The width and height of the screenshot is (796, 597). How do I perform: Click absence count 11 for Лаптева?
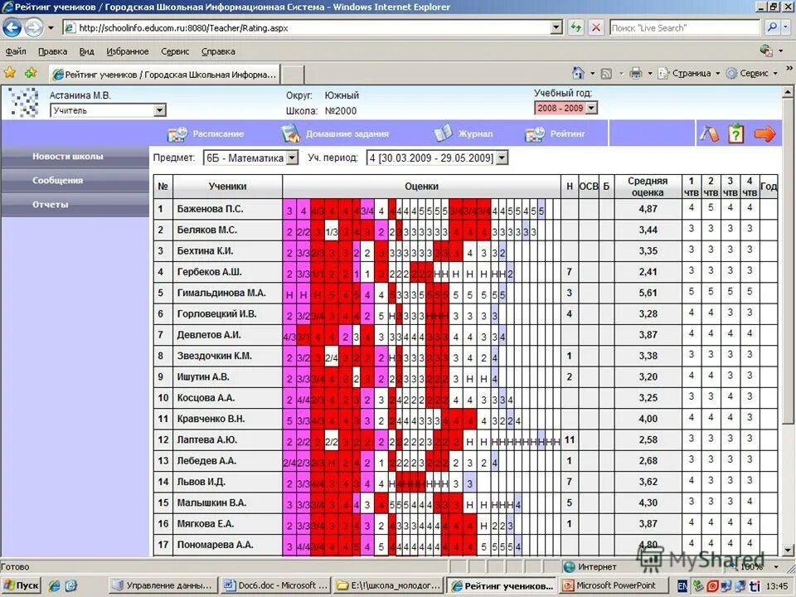(x=569, y=439)
